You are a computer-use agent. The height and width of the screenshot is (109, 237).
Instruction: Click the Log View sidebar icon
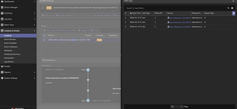pyautogui.click(x=2, y=19)
